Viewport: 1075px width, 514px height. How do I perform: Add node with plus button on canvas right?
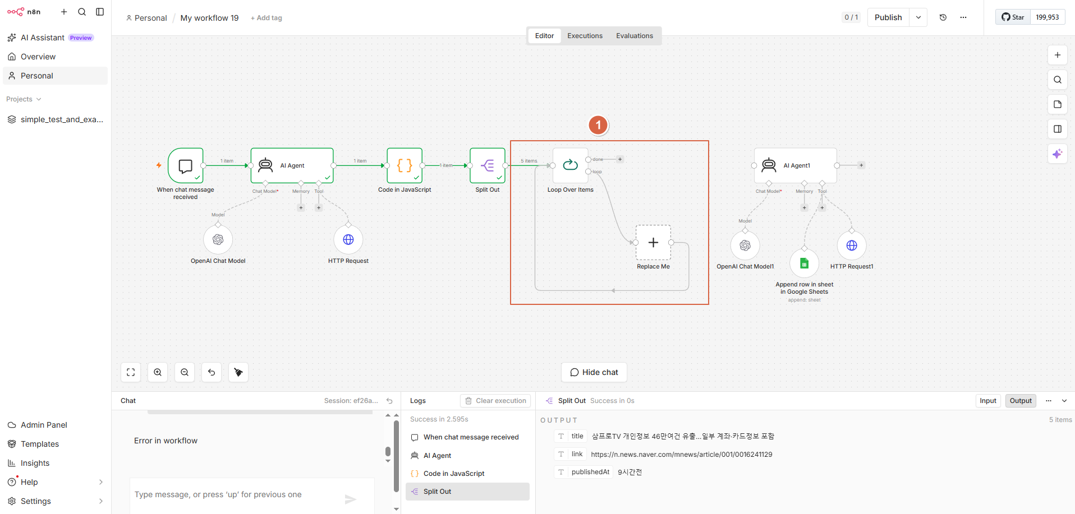click(x=1058, y=55)
